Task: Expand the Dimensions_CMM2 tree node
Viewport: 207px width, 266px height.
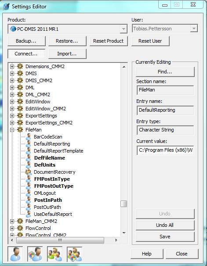Action: (x=12, y=66)
